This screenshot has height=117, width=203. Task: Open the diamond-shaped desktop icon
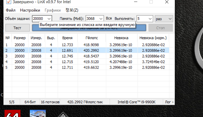click(63, 114)
